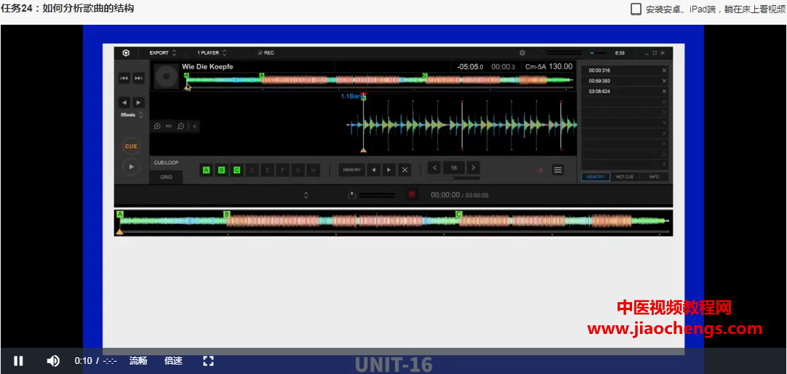
Task: Delete memory cue with X button
Action: point(404,170)
